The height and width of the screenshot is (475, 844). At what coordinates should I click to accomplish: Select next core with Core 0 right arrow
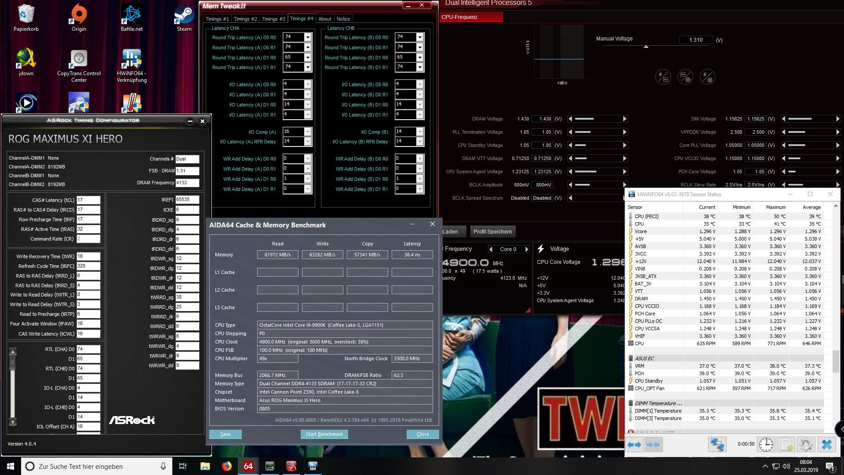526,249
